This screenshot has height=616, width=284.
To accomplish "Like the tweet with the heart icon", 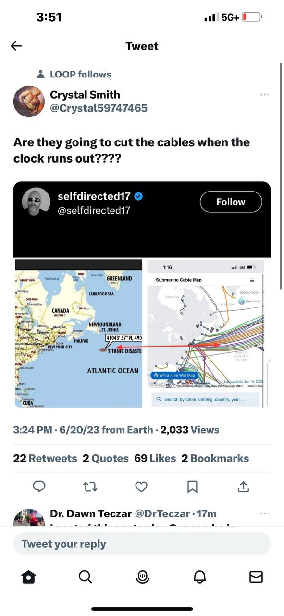I will click(141, 487).
